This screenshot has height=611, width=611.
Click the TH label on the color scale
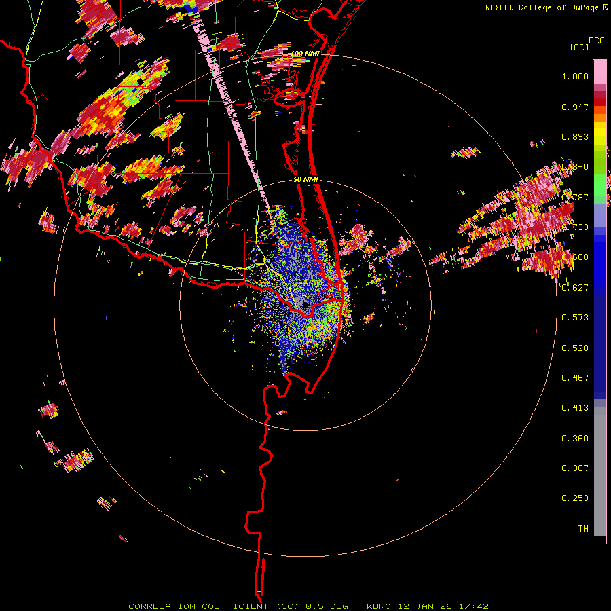point(583,528)
